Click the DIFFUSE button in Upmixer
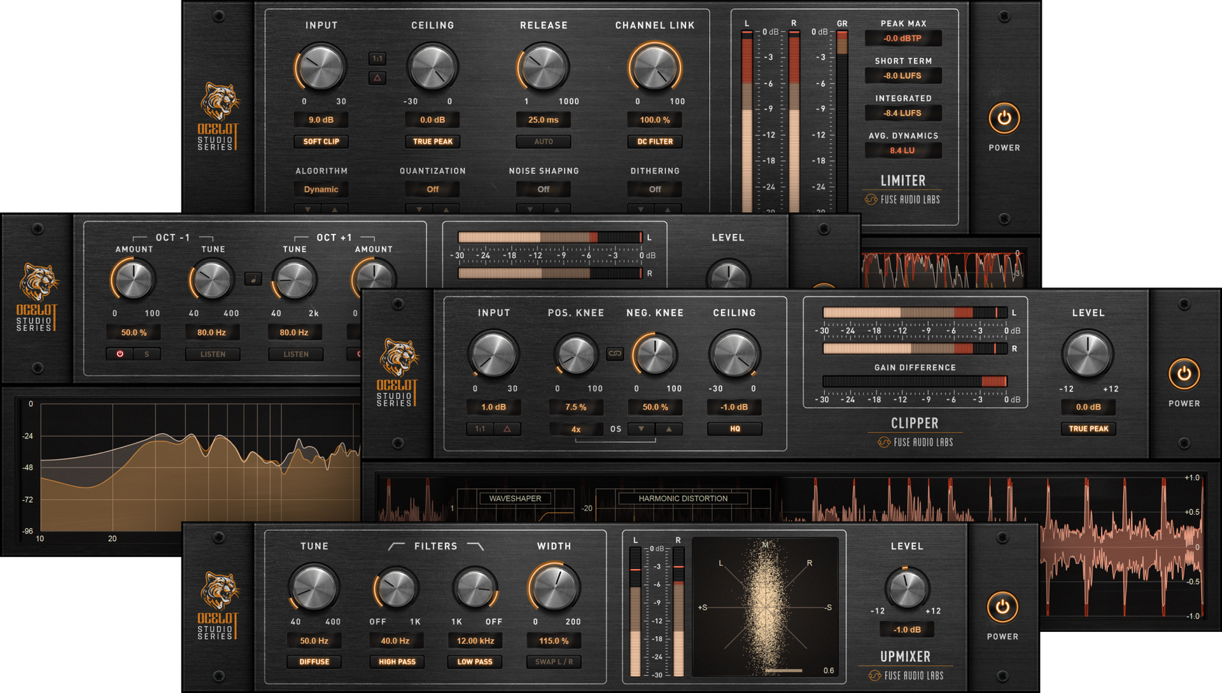 314,662
